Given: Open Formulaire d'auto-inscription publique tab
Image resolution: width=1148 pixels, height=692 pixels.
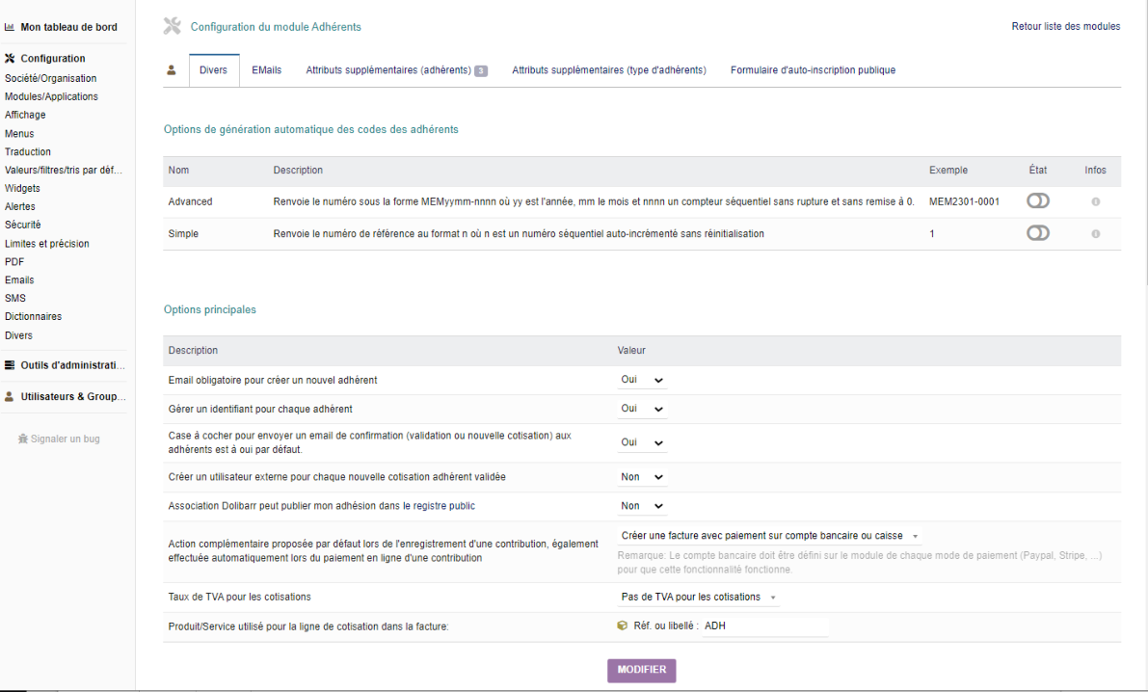Looking at the screenshot, I should pos(813,70).
